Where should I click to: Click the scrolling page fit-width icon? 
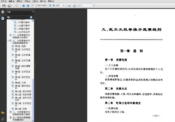coord(69,6)
